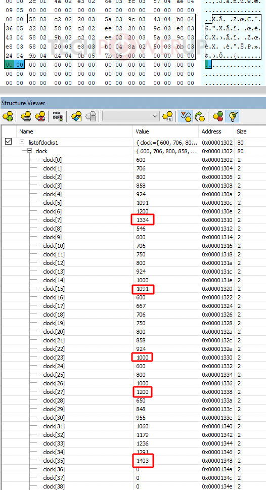Select the clock[7] row with value 1334
Image resolution: width=266 pixels, height=490 pixels.
click(133, 220)
